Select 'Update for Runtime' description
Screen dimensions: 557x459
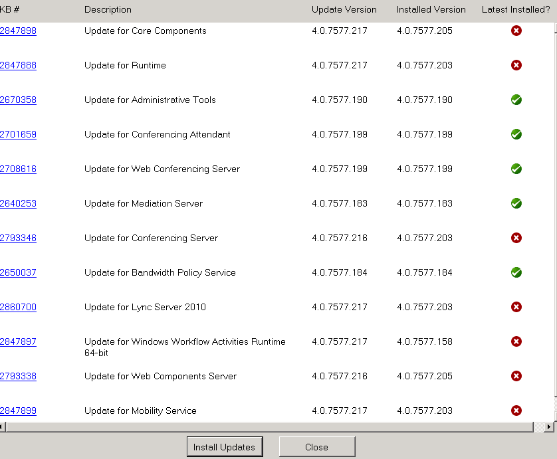coord(125,65)
